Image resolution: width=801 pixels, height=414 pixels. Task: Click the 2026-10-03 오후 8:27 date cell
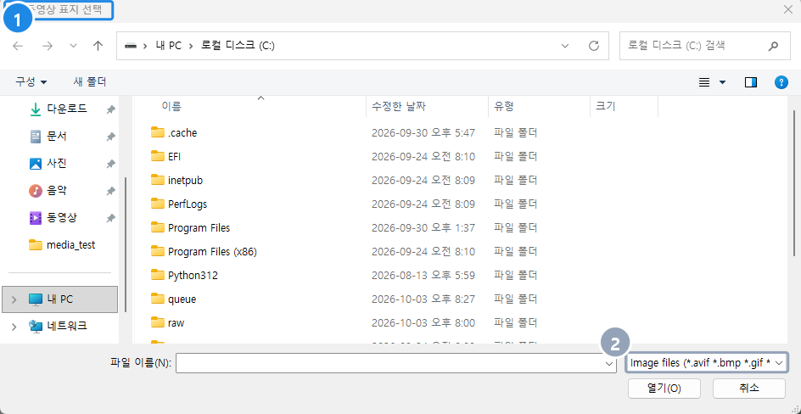pos(423,299)
